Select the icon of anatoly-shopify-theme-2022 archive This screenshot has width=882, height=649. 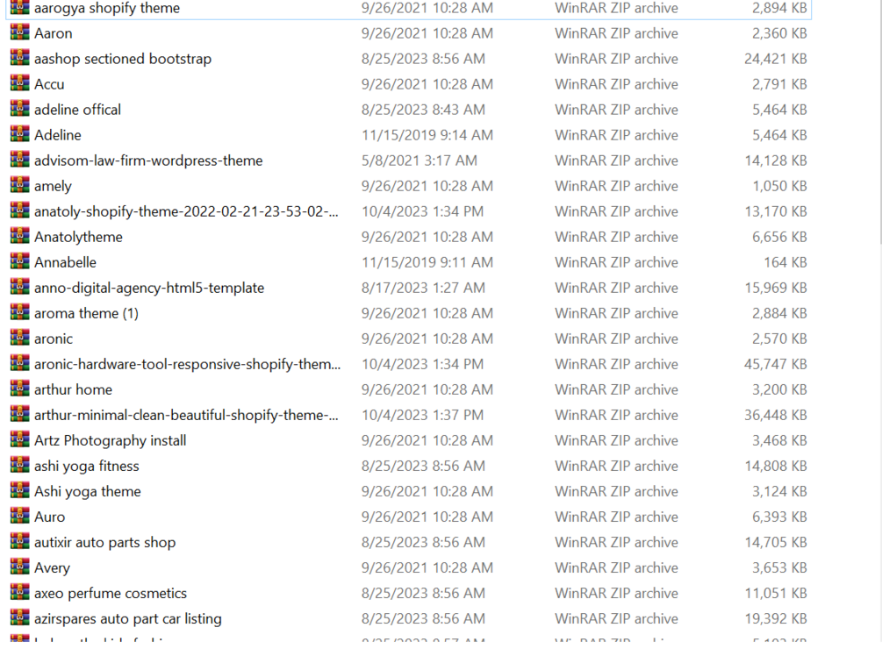pos(19,210)
